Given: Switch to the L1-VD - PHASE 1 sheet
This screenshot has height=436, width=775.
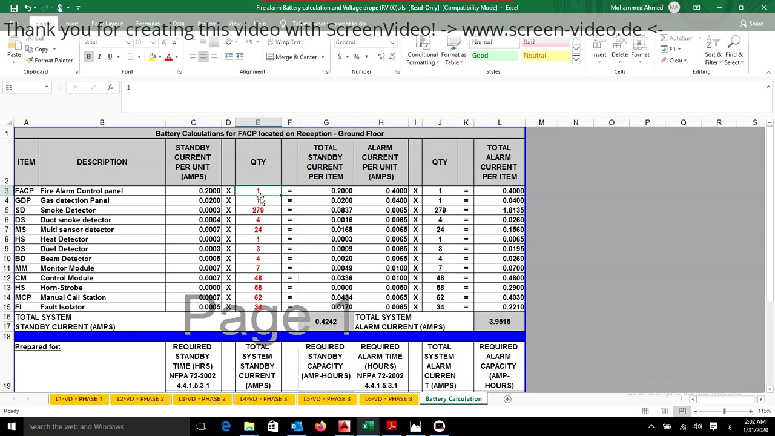Looking at the screenshot, I should tap(79, 399).
